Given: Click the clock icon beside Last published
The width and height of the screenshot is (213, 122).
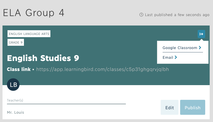Looking at the screenshot, I should click(141, 15).
